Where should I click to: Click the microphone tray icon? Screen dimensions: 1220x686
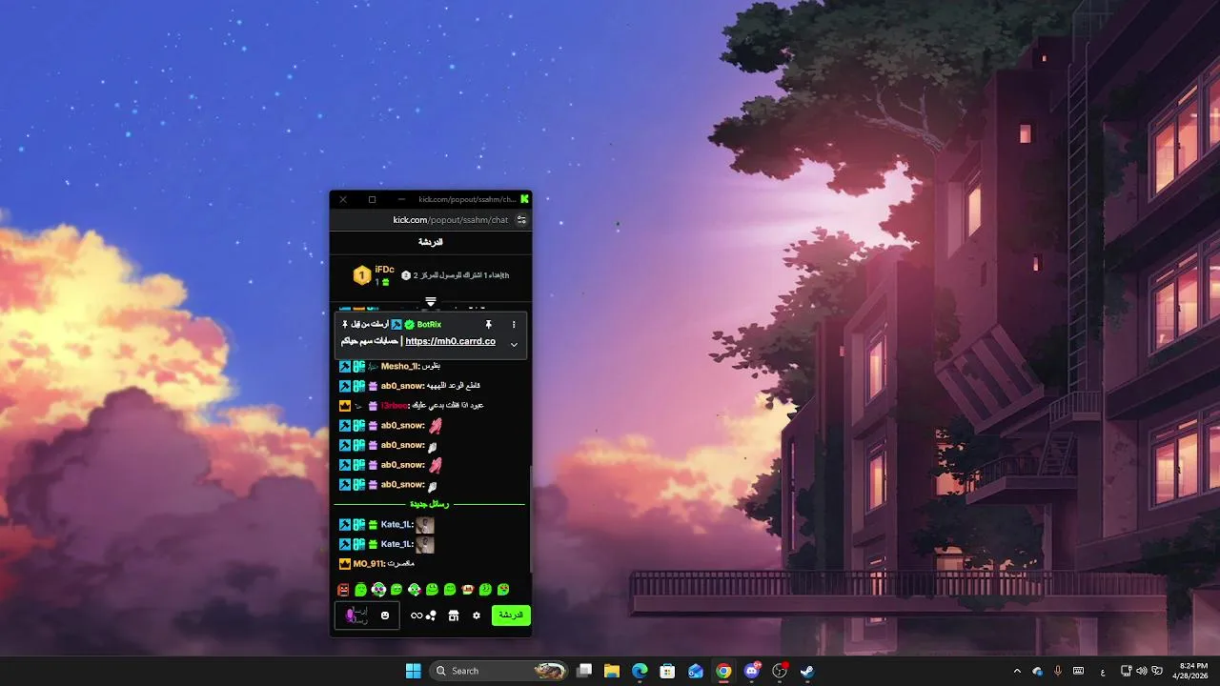pos(1058,671)
